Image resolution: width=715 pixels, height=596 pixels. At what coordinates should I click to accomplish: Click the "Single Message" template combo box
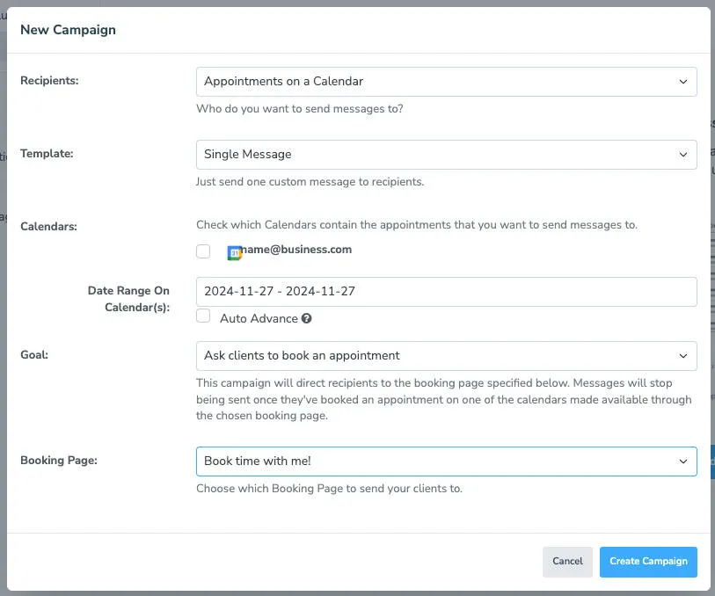tap(446, 154)
